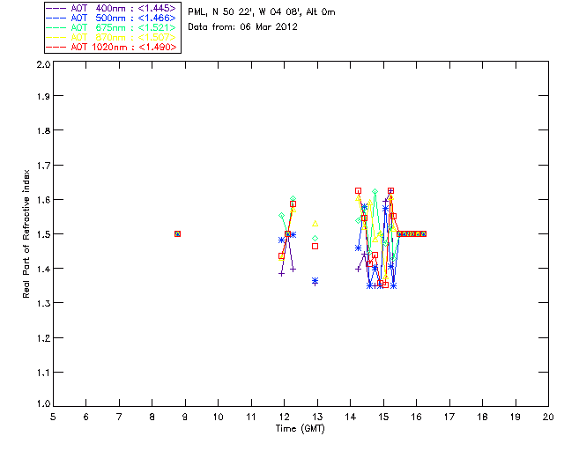Click the x-axis tick label 10
This screenshot has width=564, height=451.
tap(218, 418)
